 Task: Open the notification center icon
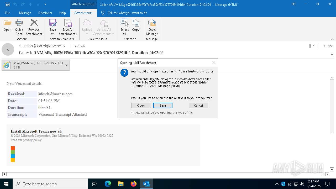(x=327, y=184)
